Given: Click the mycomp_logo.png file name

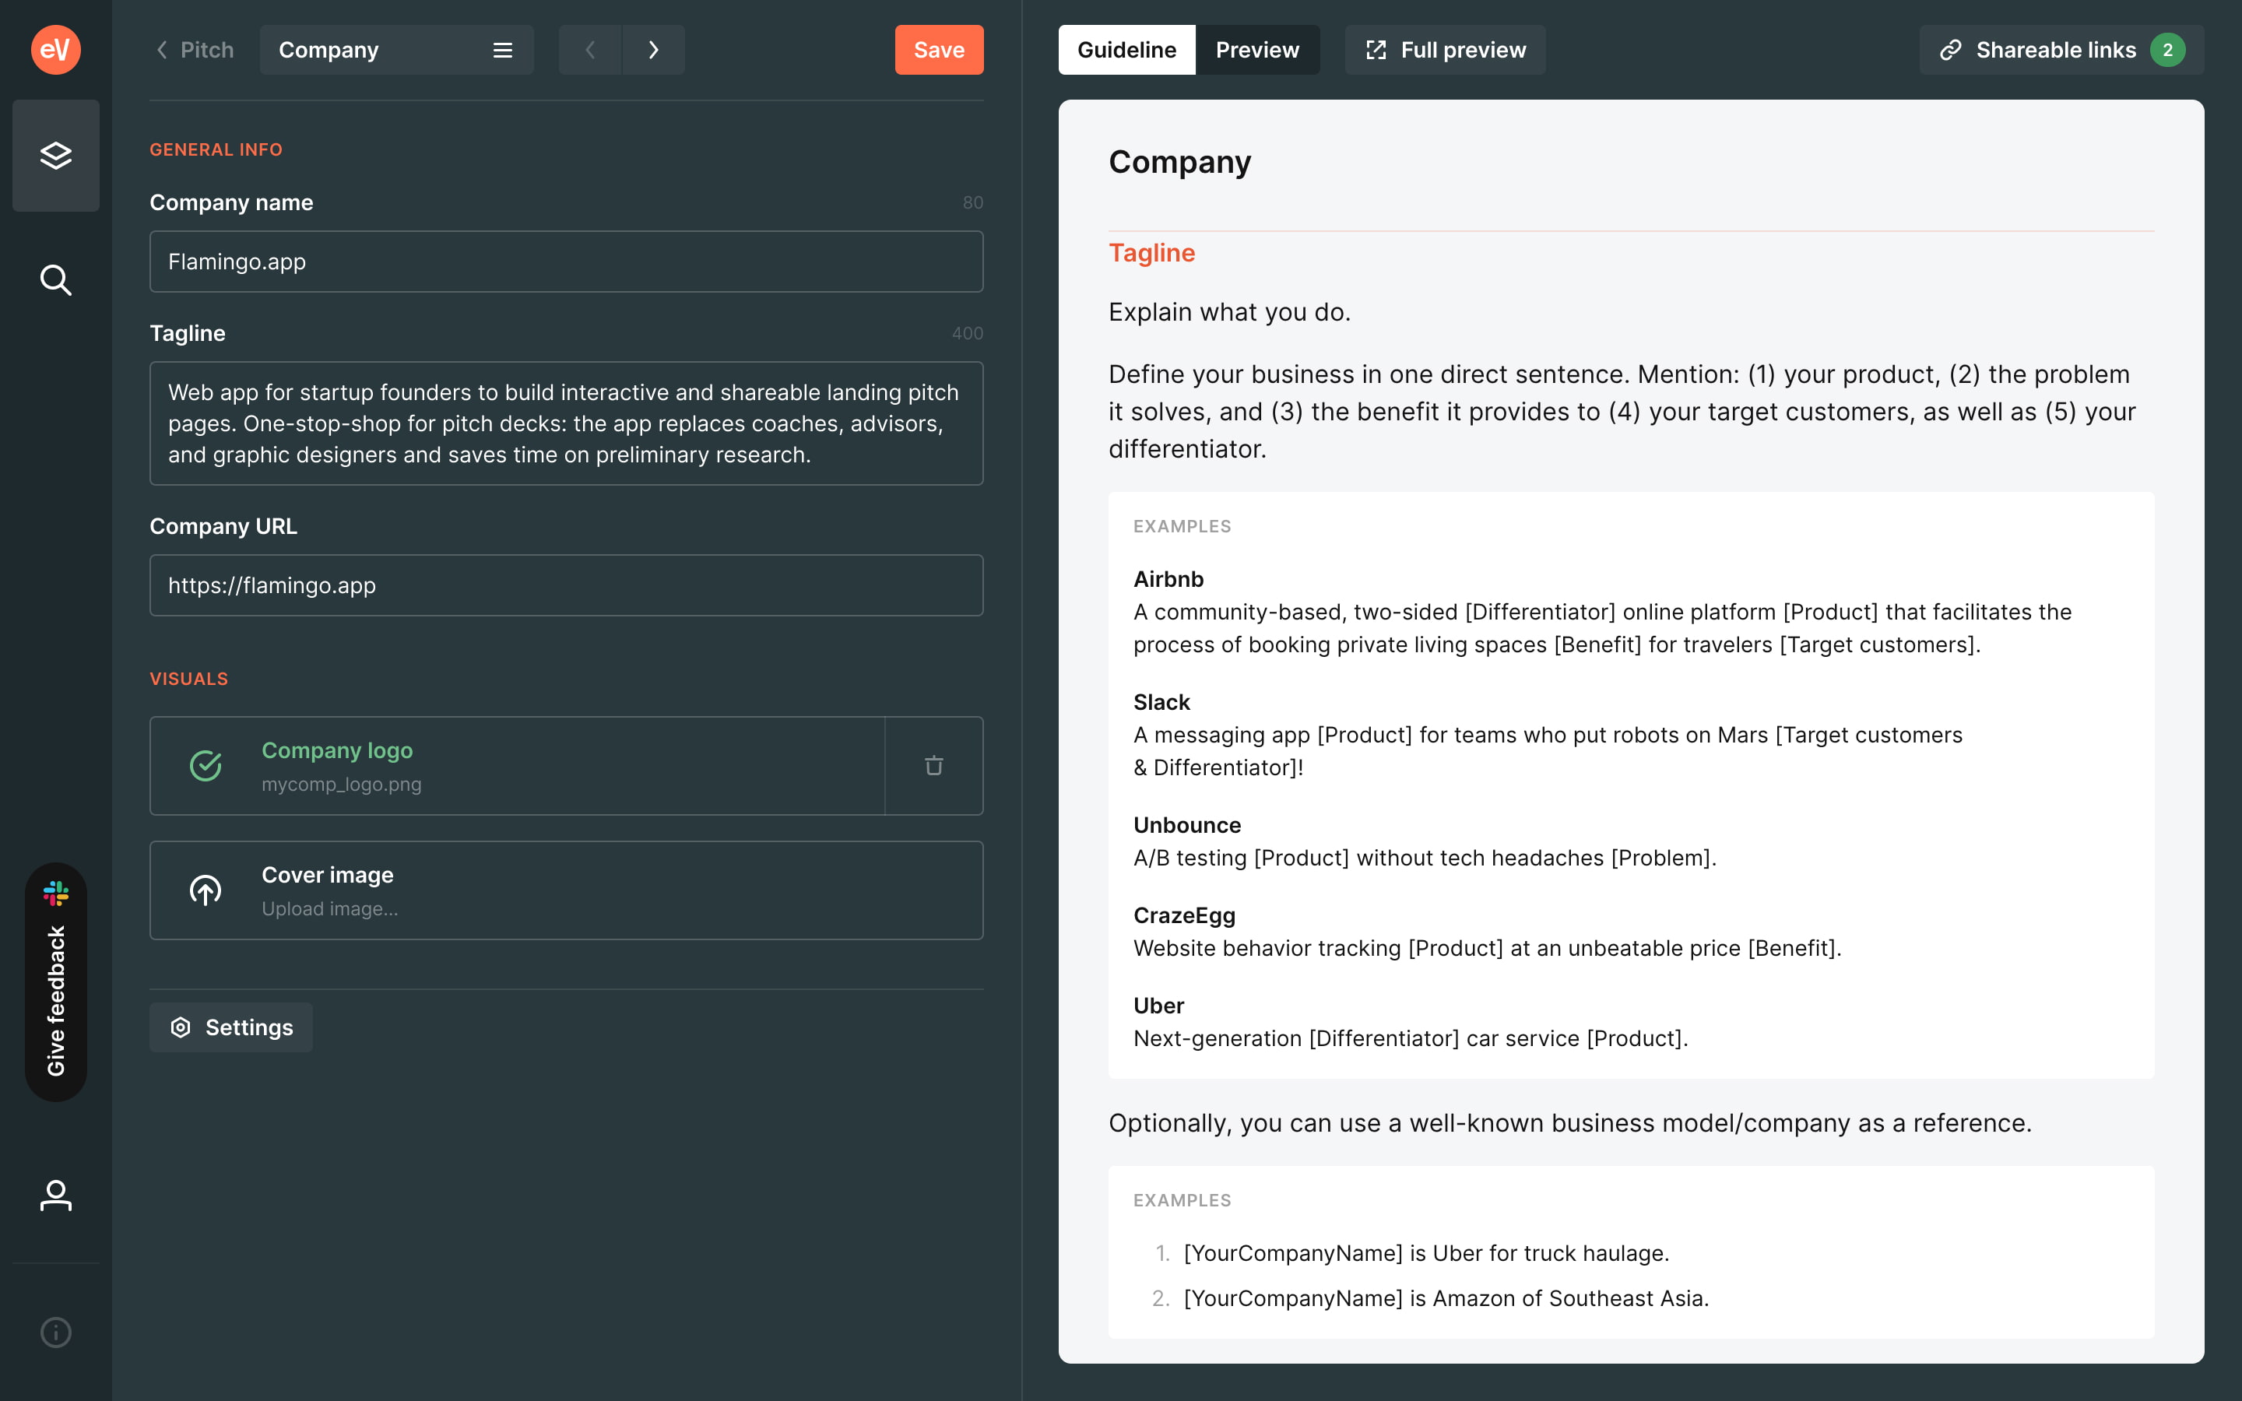Looking at the screenshot, I should pyautogui.click(x=341, y=785).
